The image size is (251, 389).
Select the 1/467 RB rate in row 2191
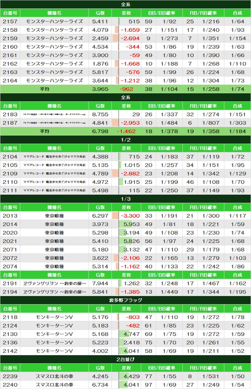[x=211, y=283]
